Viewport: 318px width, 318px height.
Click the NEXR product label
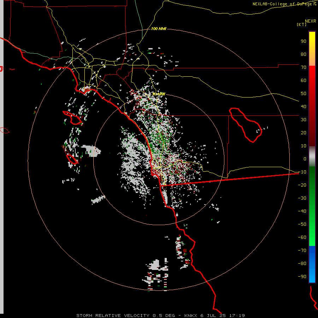pyautogui.click(x=311, y=21)
